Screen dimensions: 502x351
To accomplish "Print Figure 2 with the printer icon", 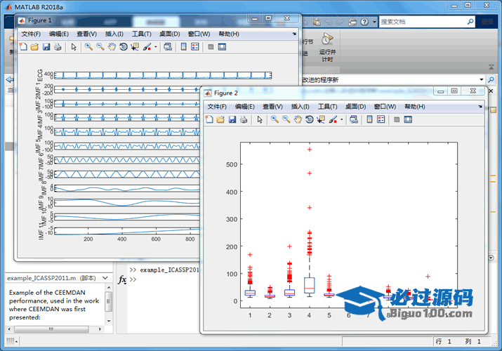I will [244, 119].
